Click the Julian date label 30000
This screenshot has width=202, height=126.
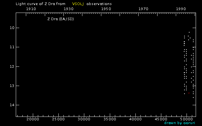click(84, 119)
